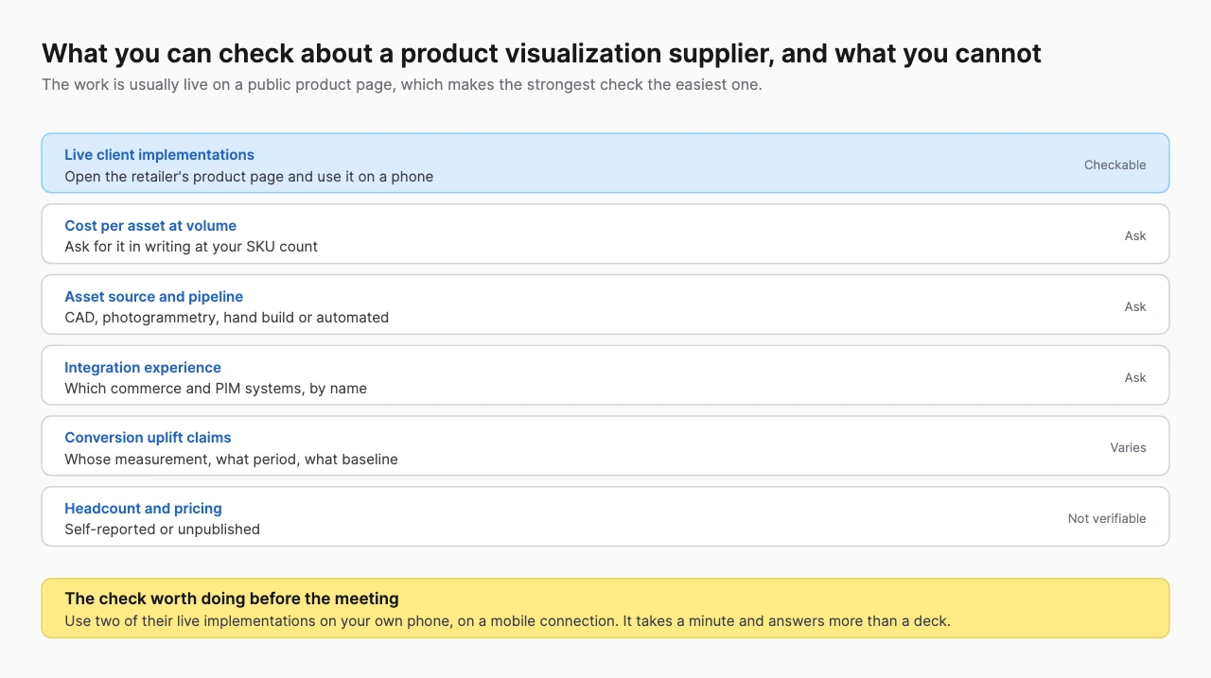This screenshot has width=1211, height=678.
Task: Open the Live client implementations row
Action: pyautogui.click(x=605, y=163)
